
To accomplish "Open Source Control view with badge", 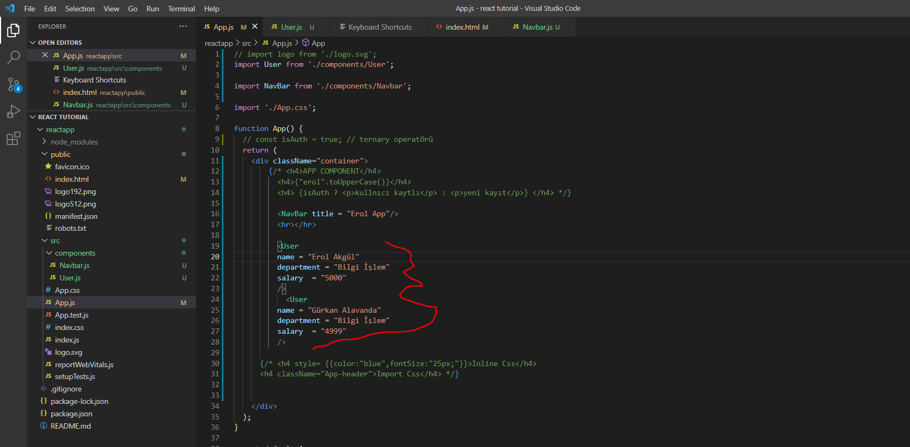I will pyautogui.click(x=13, y=85).
